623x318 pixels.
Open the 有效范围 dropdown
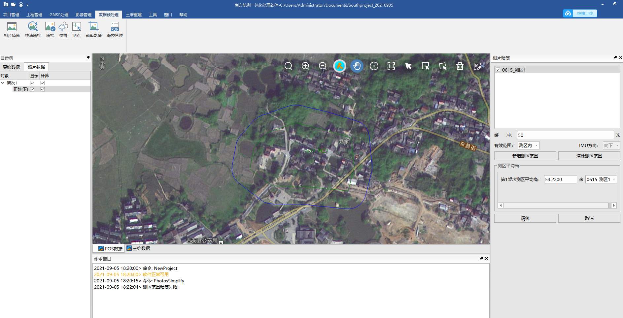pos(528,145)
